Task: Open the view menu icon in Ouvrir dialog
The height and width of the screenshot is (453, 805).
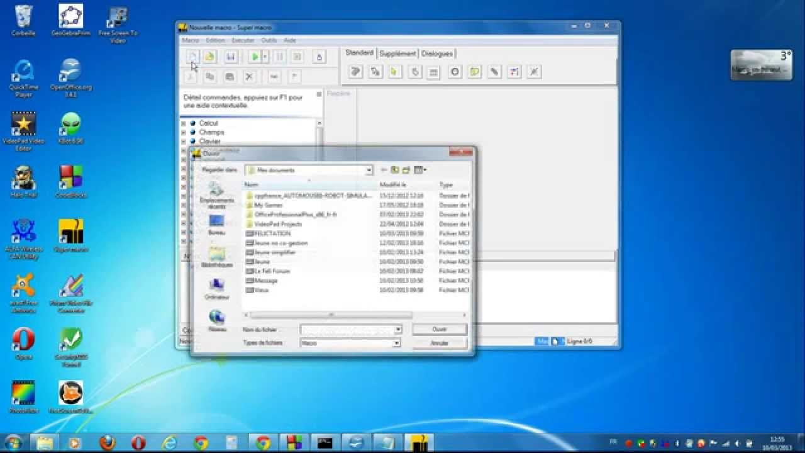Action: tap(420, 170)
